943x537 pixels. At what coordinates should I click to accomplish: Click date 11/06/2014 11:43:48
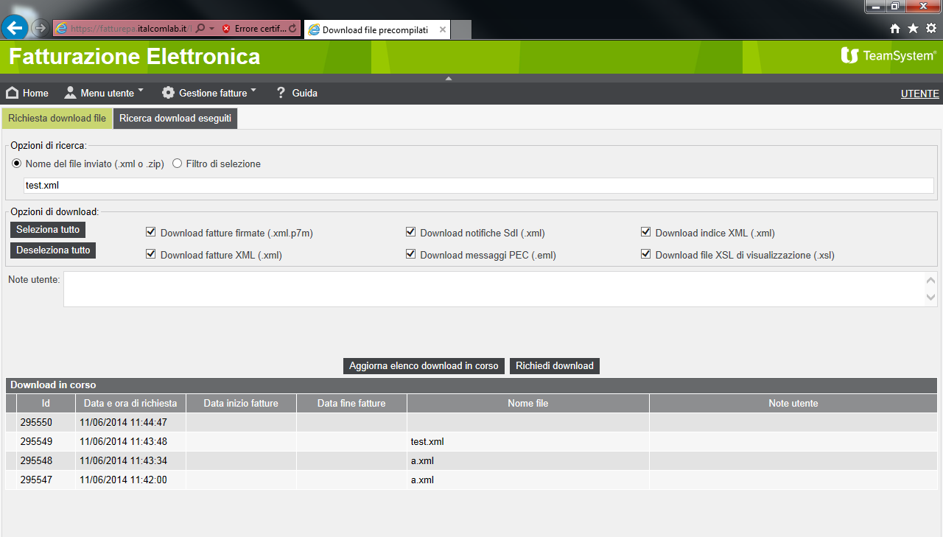coord(124,442)
